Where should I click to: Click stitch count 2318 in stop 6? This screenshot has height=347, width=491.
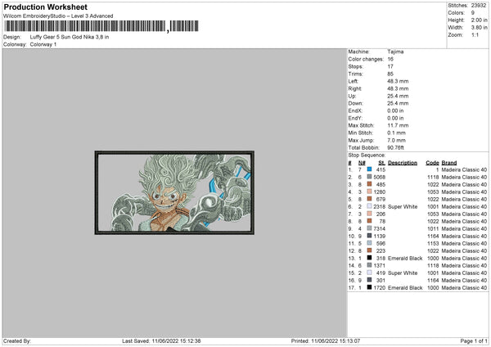click(380, 206)
